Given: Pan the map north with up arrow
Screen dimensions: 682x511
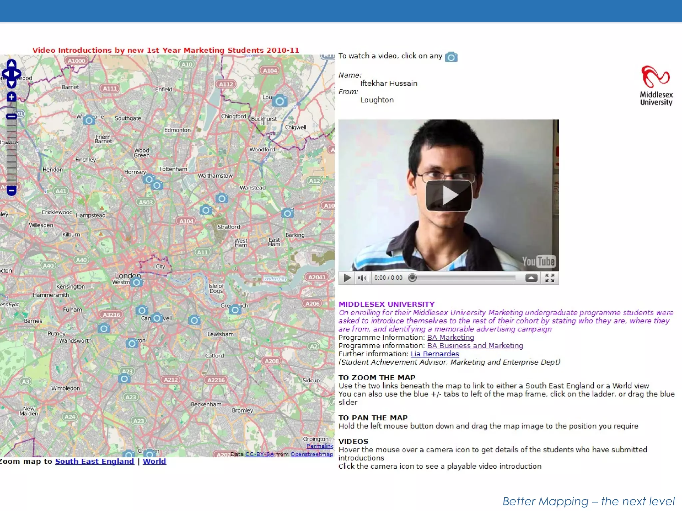Looking at the screenshot, I should (x=11, y=64).
